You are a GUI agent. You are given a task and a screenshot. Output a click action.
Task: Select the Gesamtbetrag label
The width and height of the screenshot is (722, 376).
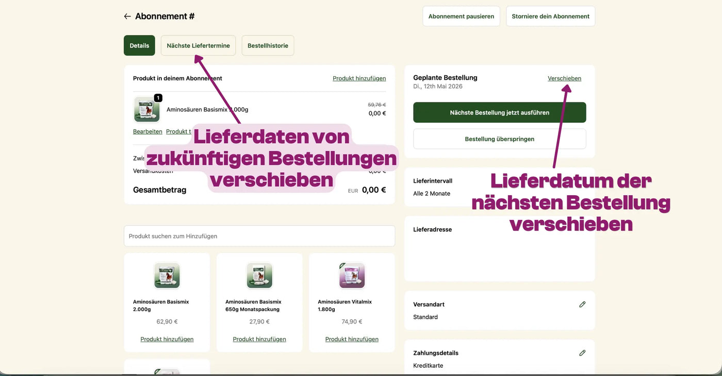(x=159, y=190)
